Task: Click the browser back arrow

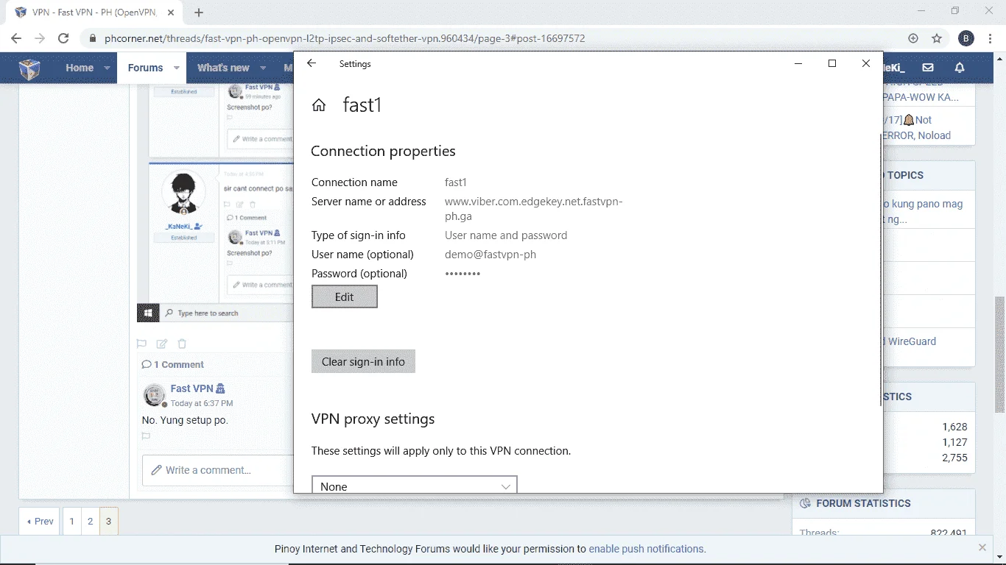Action: coord(16,38)
